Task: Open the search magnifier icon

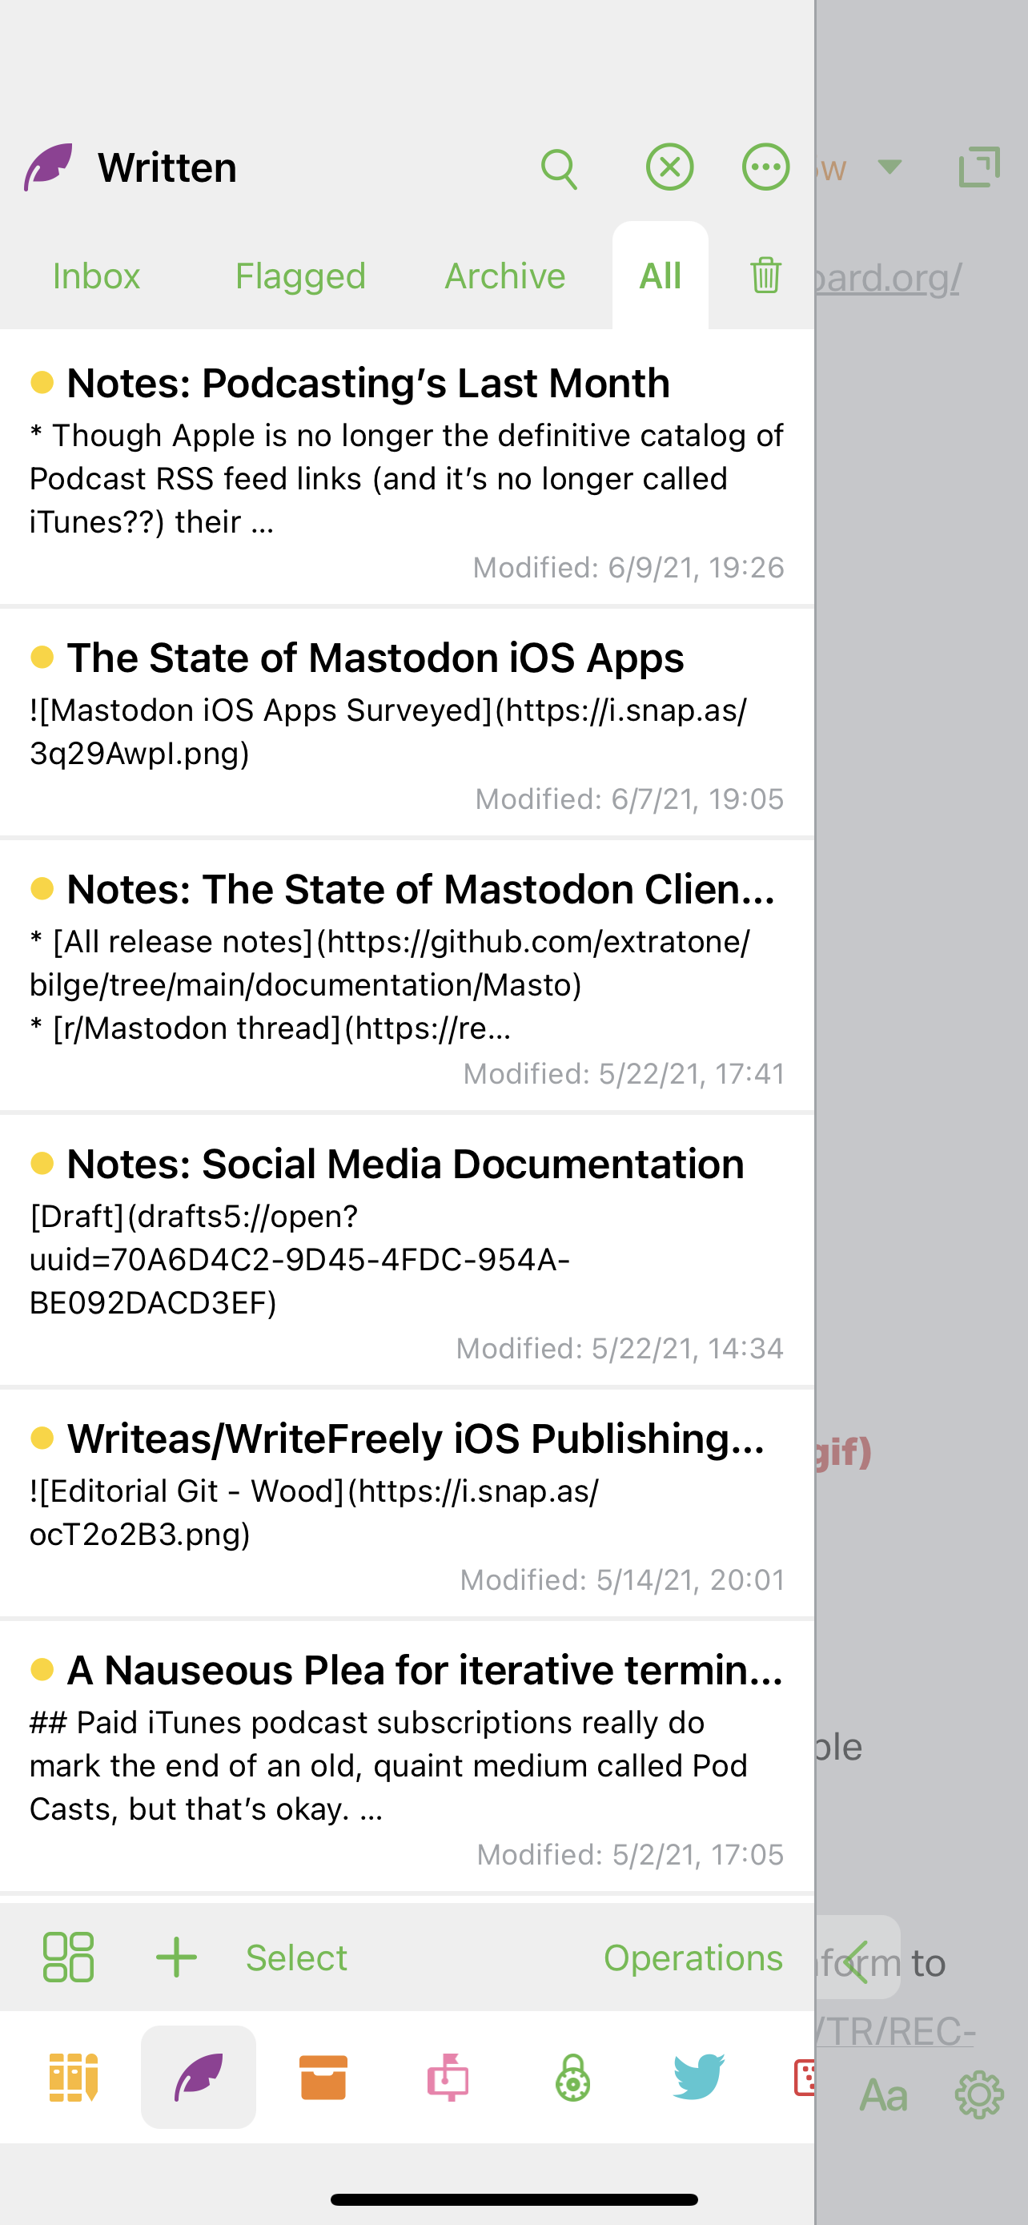Action: click(x=559, y=168)
